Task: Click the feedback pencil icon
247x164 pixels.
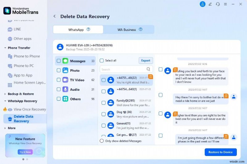Action: (210, 4)
